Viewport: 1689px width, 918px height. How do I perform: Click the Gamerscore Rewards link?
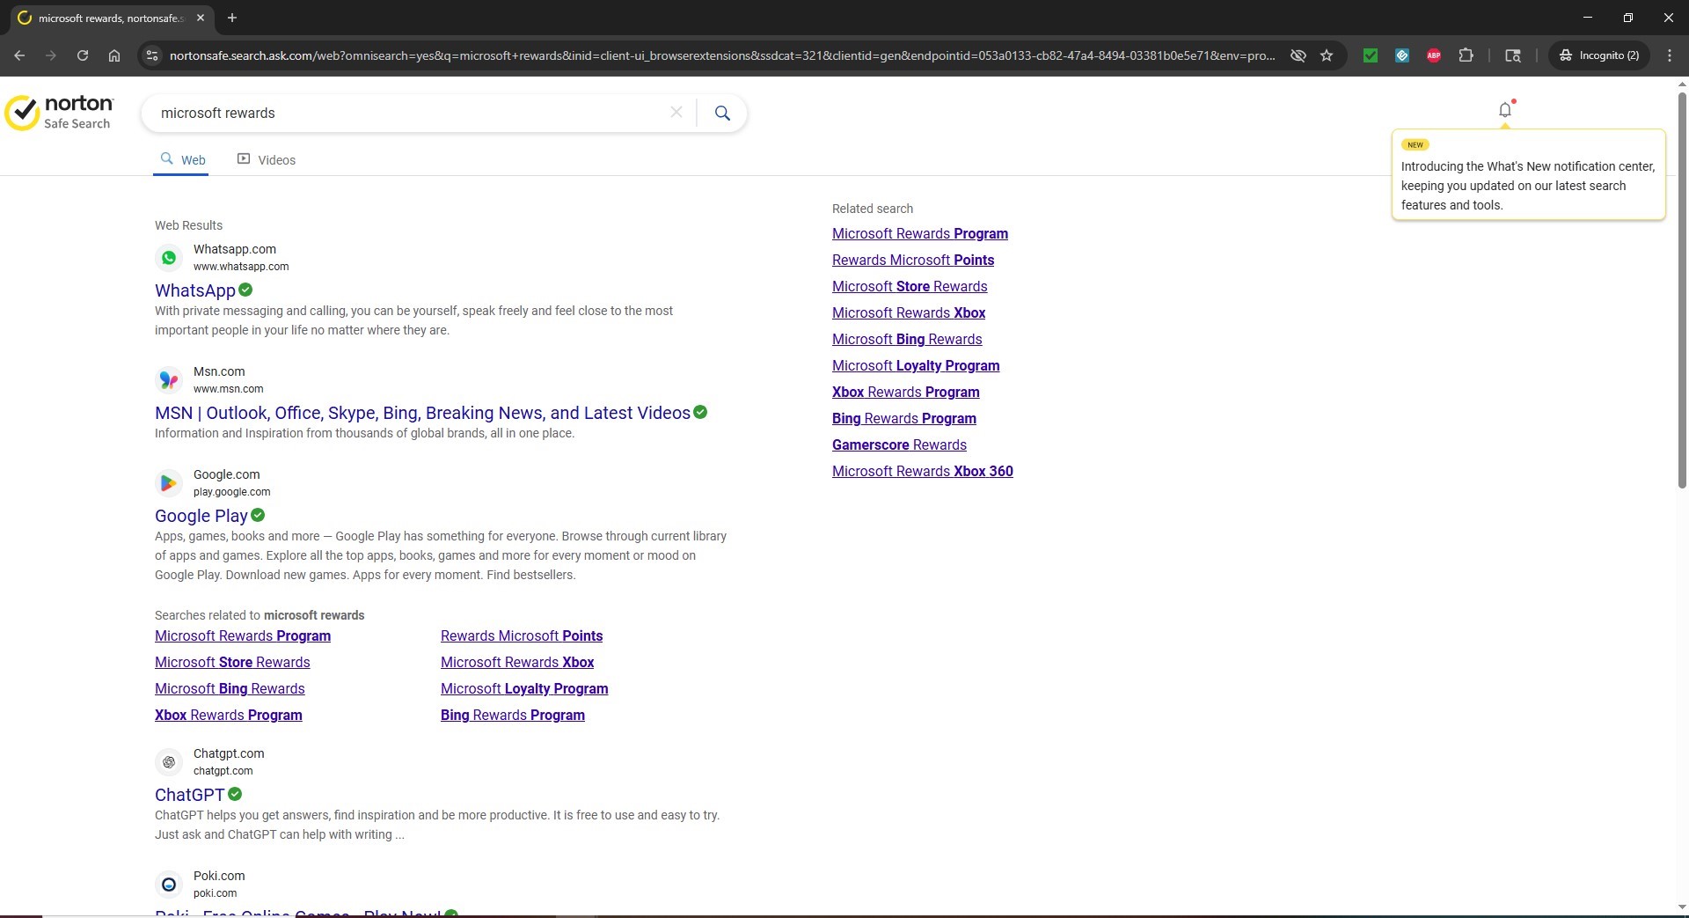click(899, 444)
